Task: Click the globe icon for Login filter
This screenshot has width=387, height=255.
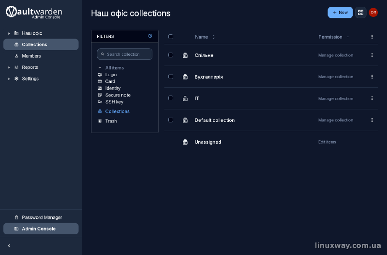Action: 100,75
